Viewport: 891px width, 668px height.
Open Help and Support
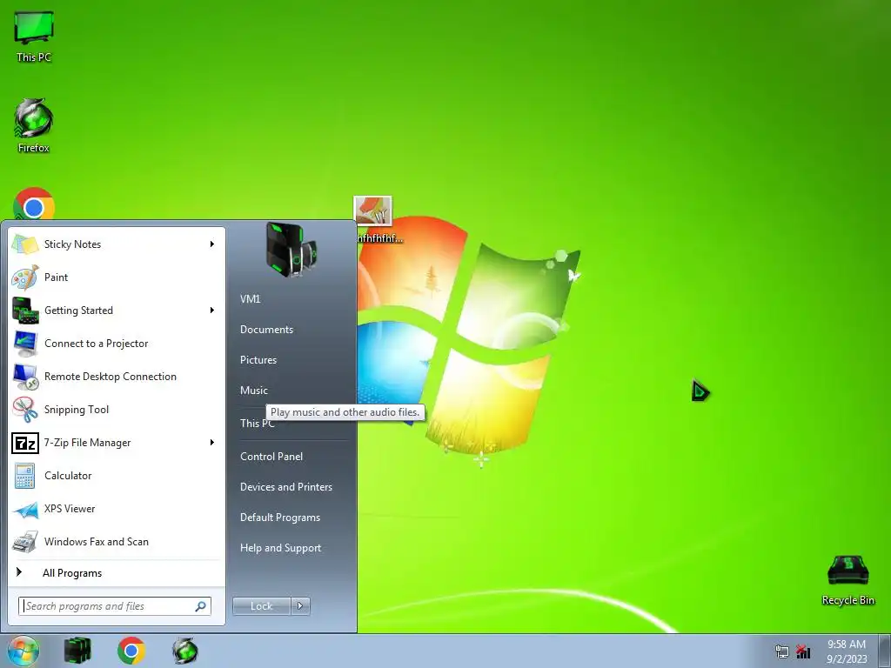click(280, 548)
